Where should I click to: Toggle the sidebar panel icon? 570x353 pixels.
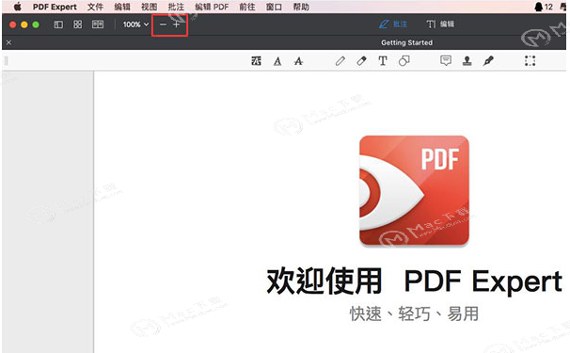58,24
